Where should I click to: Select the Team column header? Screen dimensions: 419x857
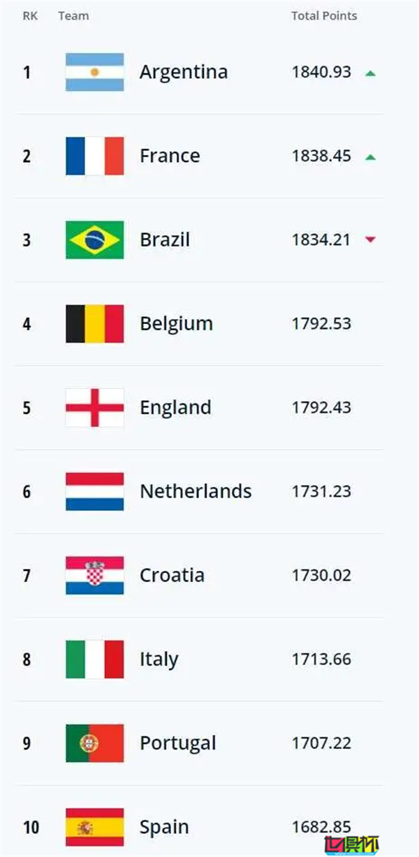73,15
